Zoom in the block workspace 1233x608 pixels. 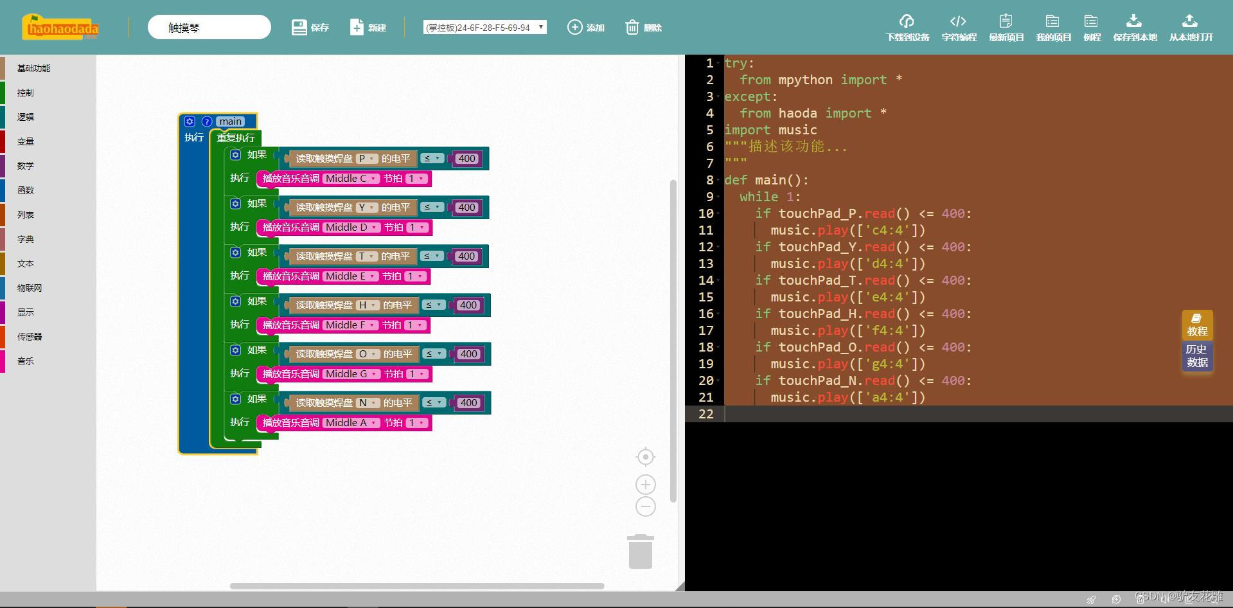(645, 485)
